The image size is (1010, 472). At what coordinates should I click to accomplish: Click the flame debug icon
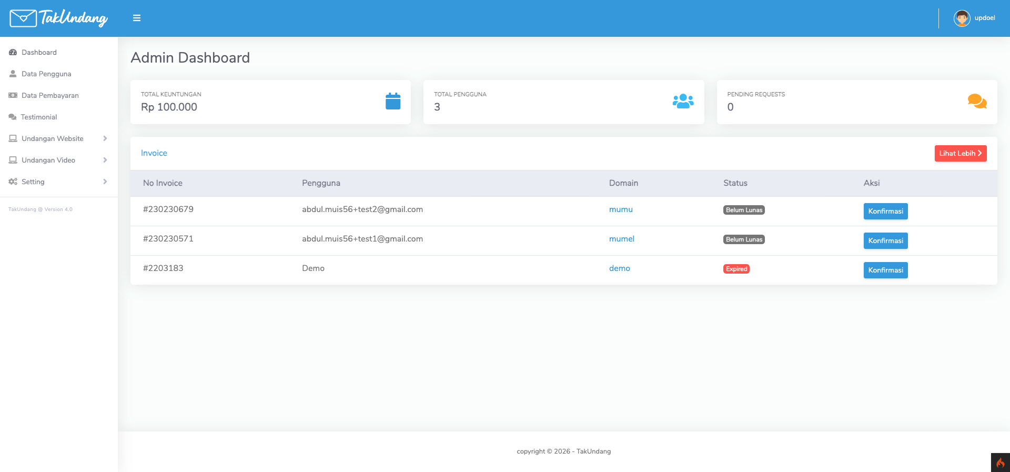coord(1000,463)
